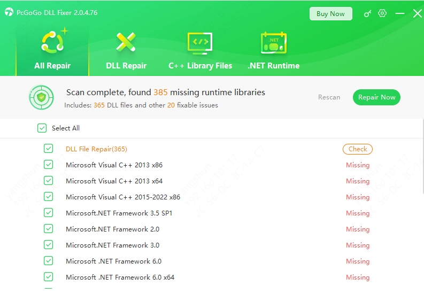Viewport: 424px width, 293px height.
Task: Toggle Visual C++ 2015-2022 x86 checkbox
Action: tap(49, 197)
